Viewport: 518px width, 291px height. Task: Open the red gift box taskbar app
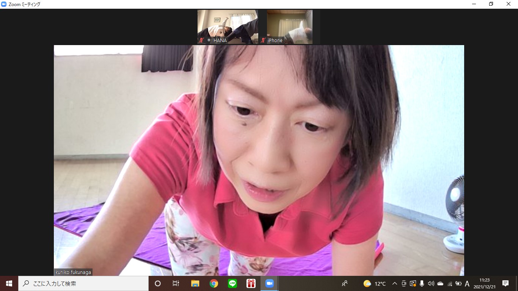(251, 283)
